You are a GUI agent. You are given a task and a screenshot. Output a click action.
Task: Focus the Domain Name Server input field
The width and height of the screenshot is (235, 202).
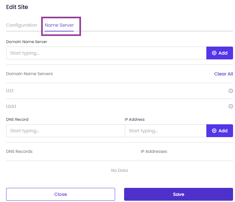pos(106,53)
